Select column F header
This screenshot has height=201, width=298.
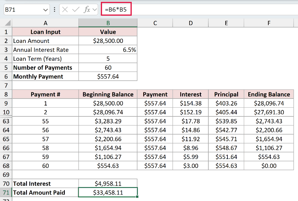pos(269,23)
